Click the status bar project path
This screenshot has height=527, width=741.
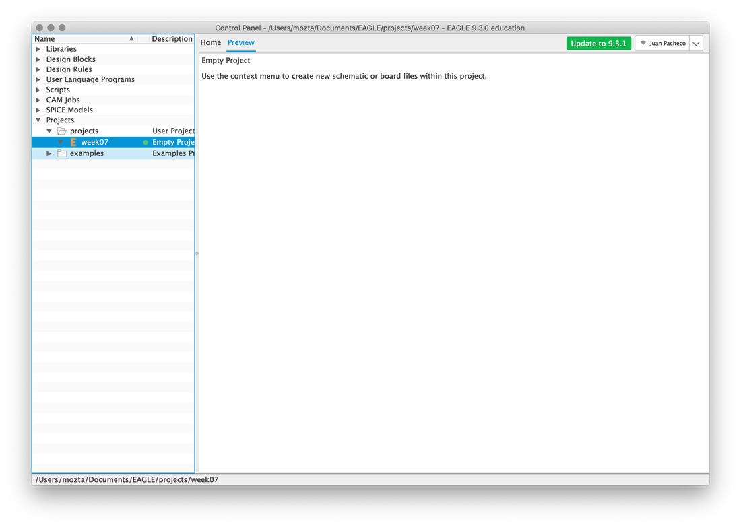(127, 480)
